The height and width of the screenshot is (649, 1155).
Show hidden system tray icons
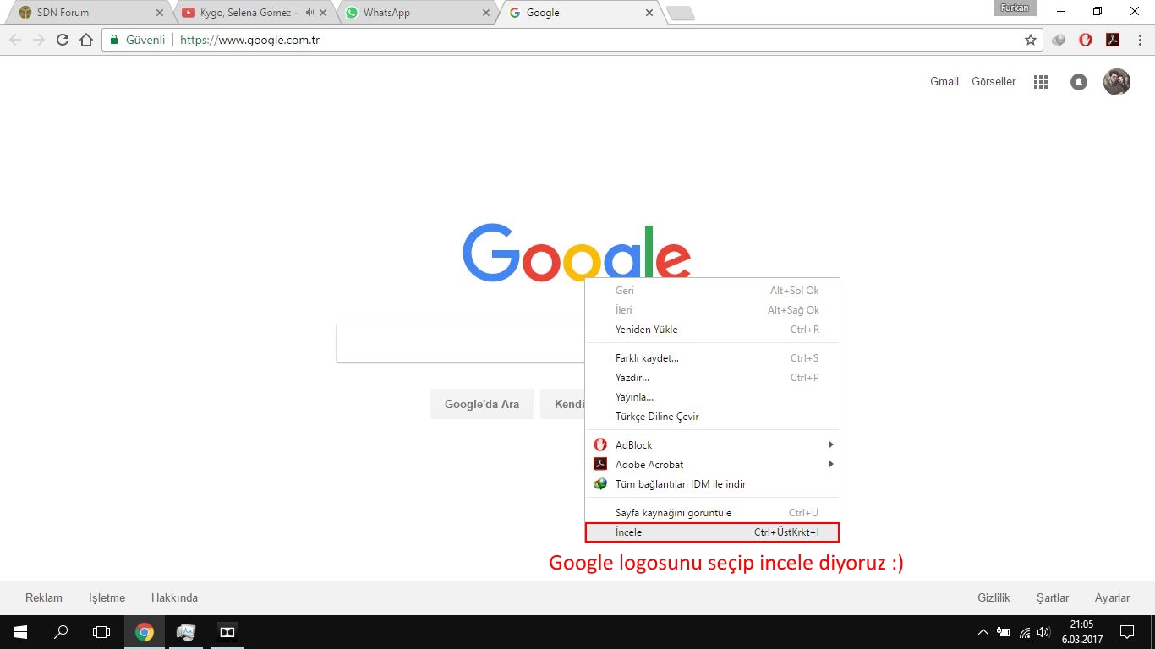(983, 632)
